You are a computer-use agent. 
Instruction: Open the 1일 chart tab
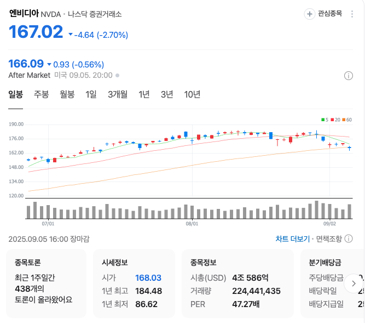click(91, 94)
